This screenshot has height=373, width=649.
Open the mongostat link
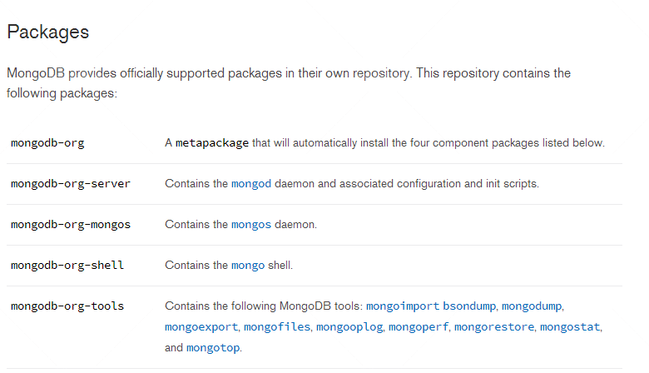pyautogui.click(x=570, y=327)
